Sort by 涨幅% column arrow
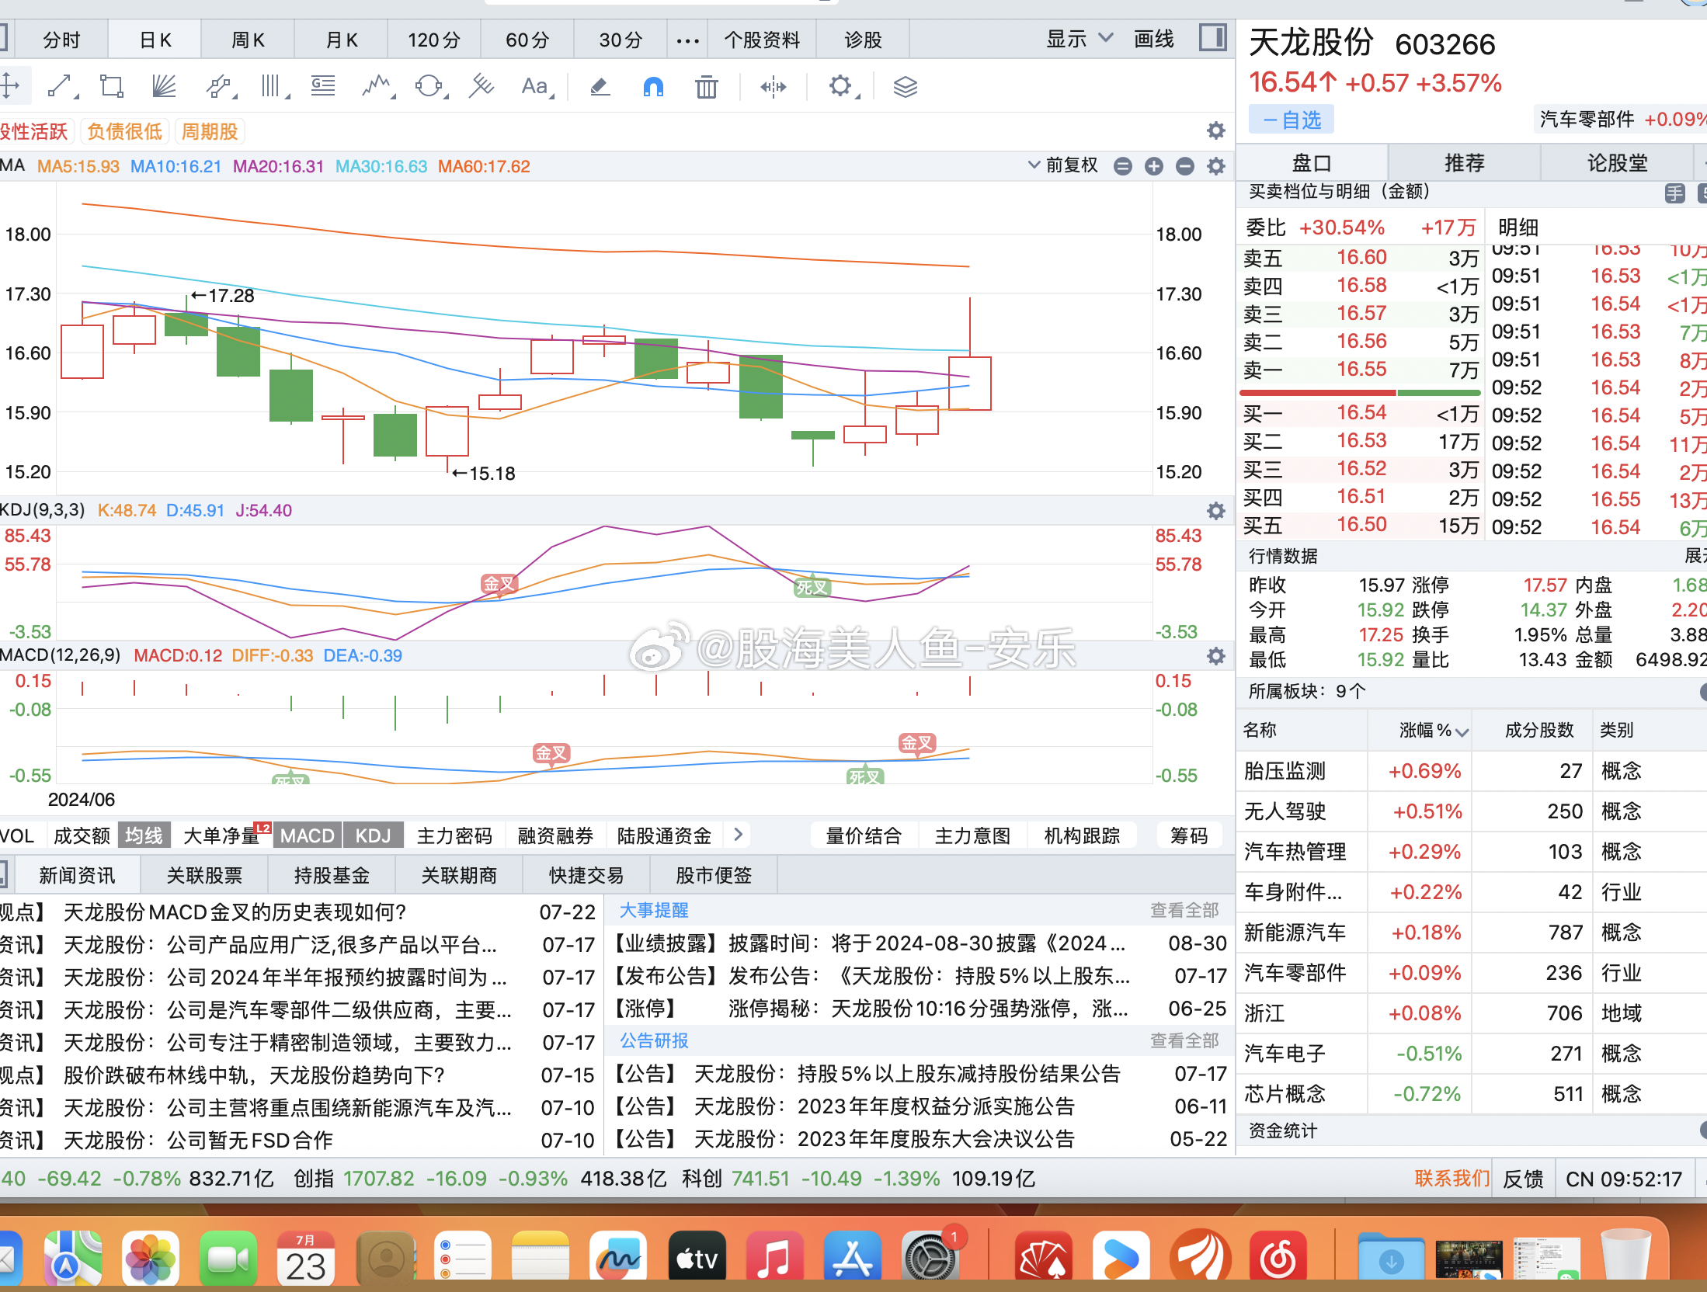 [x=1462, y=731]
